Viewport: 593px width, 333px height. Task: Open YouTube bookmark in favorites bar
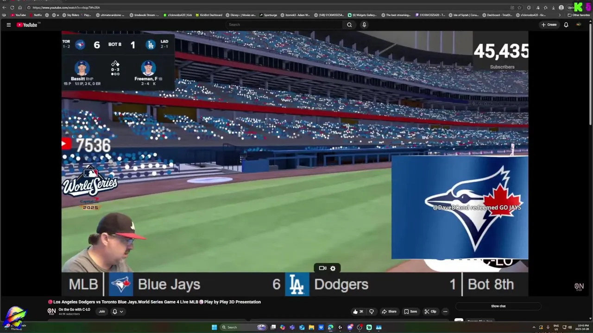(18, 15)
